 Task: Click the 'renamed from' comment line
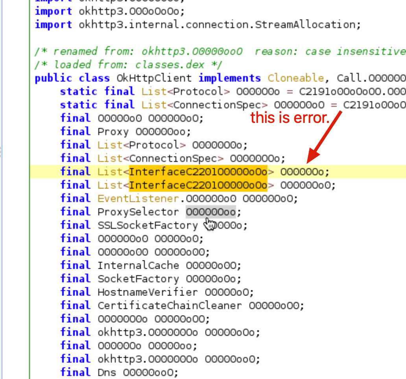point(220,51)
